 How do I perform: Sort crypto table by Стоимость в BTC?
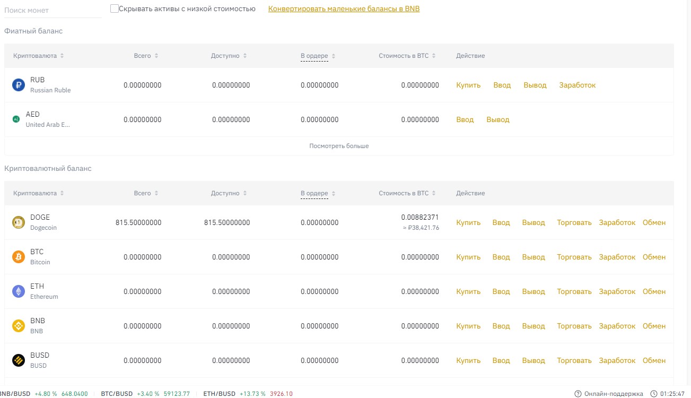click(407, 193)
